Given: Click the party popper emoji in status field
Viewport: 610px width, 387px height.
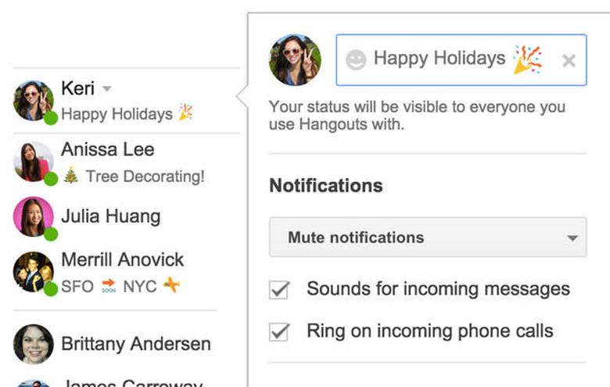Looking at the screenshot, I should (x=528, y=59).
